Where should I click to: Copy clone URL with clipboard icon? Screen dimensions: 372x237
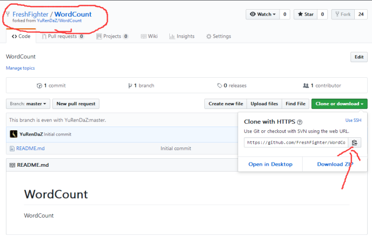354,143
